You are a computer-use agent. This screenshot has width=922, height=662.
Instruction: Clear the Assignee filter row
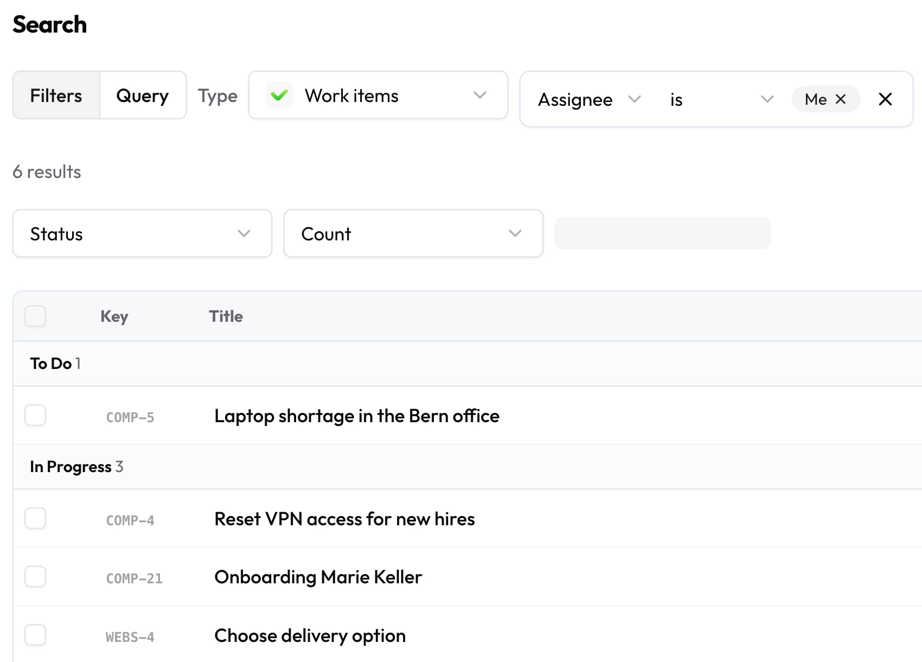[885, 99]
